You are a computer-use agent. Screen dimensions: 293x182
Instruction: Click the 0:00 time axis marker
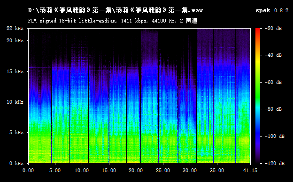coord(28,170)
